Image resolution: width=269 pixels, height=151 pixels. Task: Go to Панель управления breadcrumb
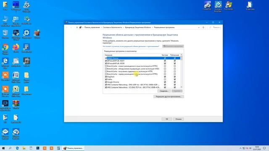(x=92, y=27)
